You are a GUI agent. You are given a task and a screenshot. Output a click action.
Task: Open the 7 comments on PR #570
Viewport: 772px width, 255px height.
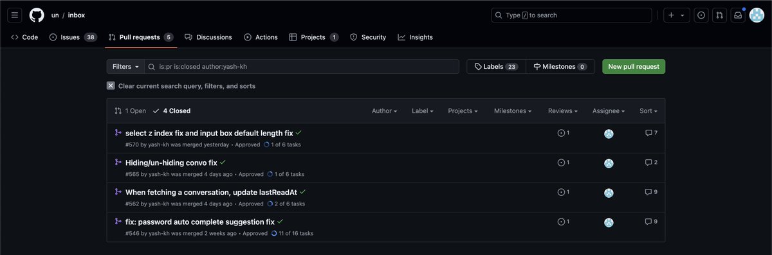(x=651, y=133)
